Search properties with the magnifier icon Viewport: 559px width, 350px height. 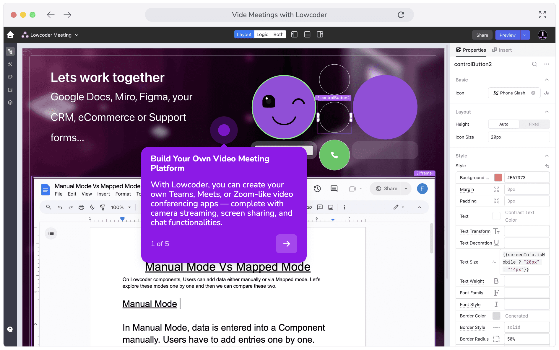534,64
